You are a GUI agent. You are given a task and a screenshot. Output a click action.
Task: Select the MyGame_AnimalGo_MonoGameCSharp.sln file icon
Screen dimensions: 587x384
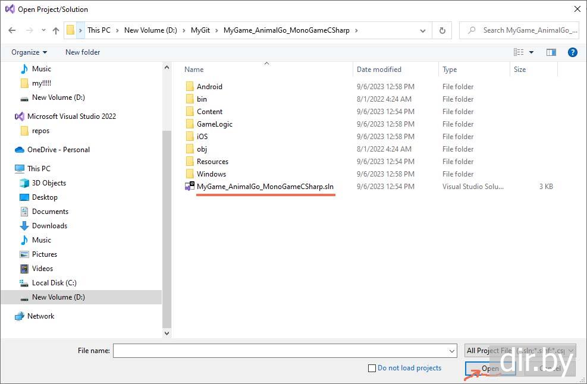click(x=190, y=187)
